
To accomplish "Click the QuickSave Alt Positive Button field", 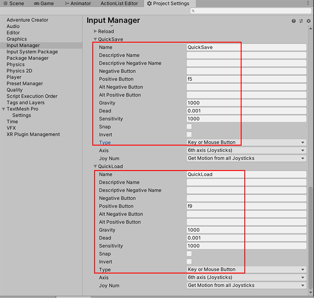I will click(246, 95).
